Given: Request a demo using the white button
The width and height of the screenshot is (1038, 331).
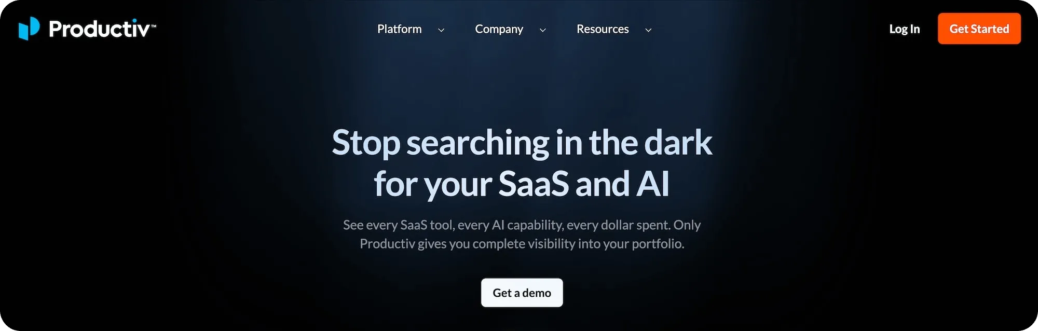Looking at the screenshot, I should point(522,292).
